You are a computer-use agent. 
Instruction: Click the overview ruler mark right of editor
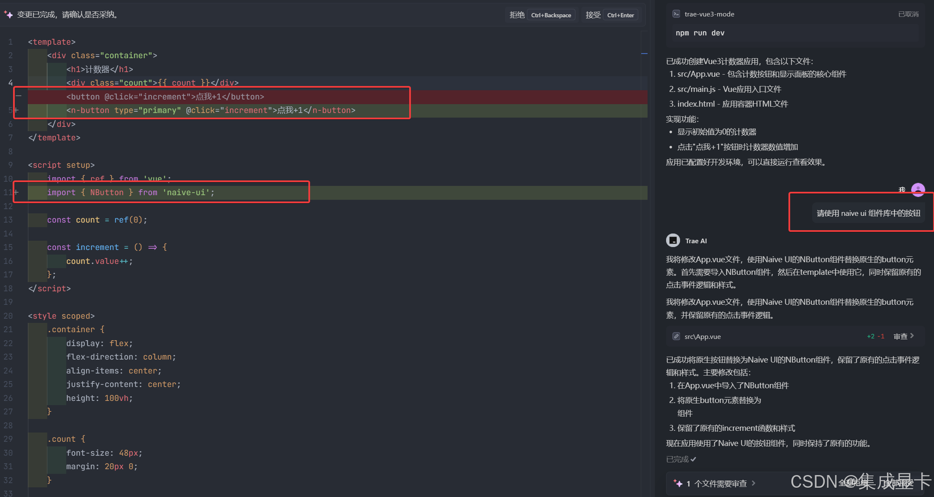(644, 54)
